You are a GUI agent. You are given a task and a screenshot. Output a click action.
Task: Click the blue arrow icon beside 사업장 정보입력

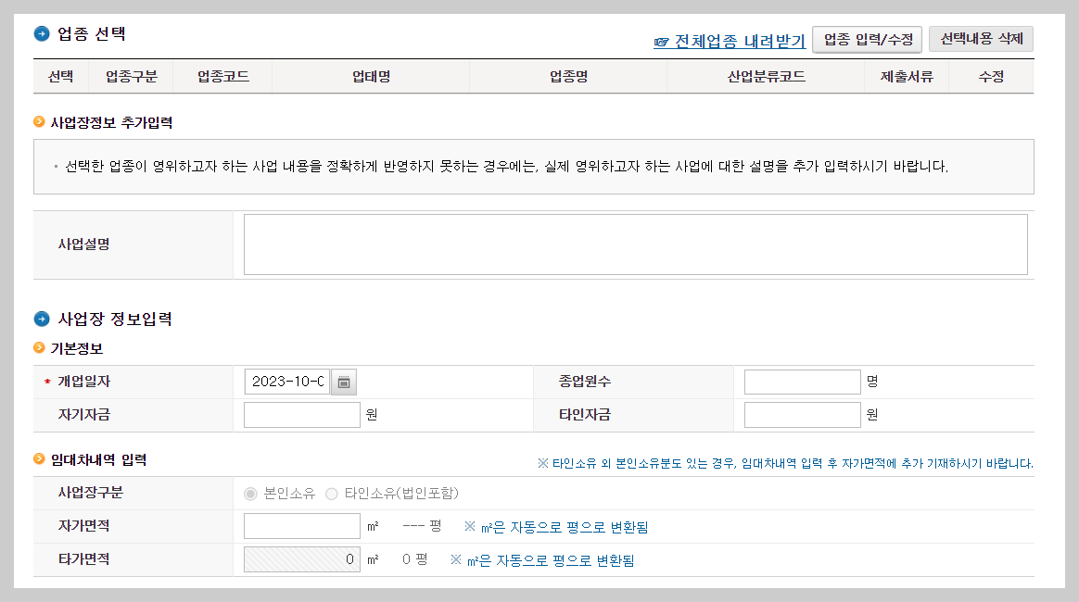40,318
